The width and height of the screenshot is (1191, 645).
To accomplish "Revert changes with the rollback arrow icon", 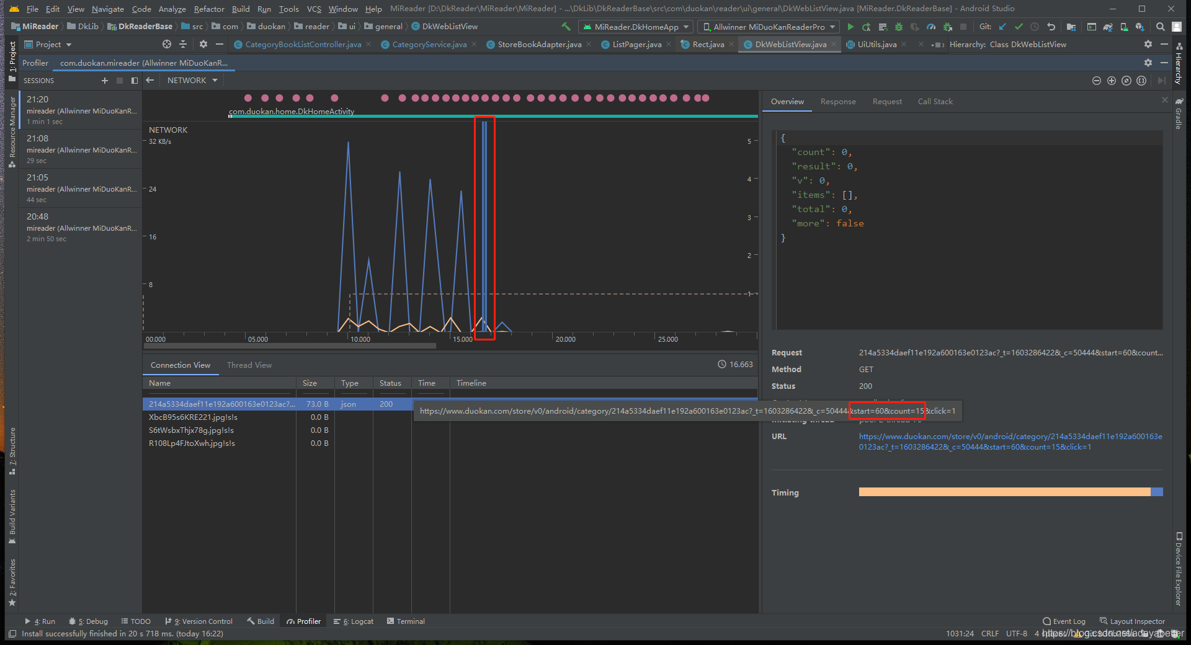I will pos(1051,27).
